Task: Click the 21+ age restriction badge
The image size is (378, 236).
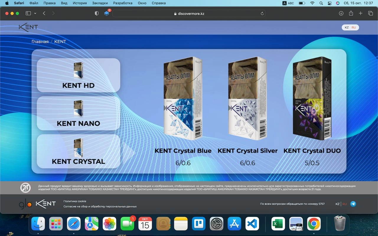Action: [25, 188]
